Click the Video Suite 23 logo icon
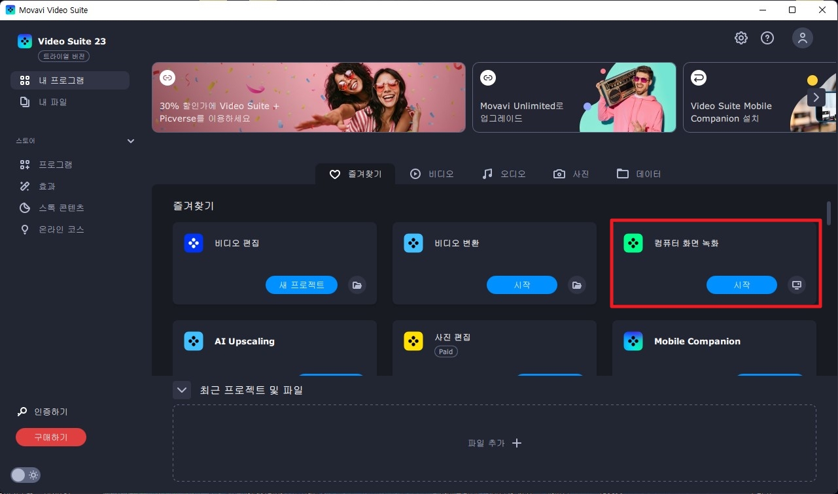This screenshot has height=494, width=838. tap(25, 41)
